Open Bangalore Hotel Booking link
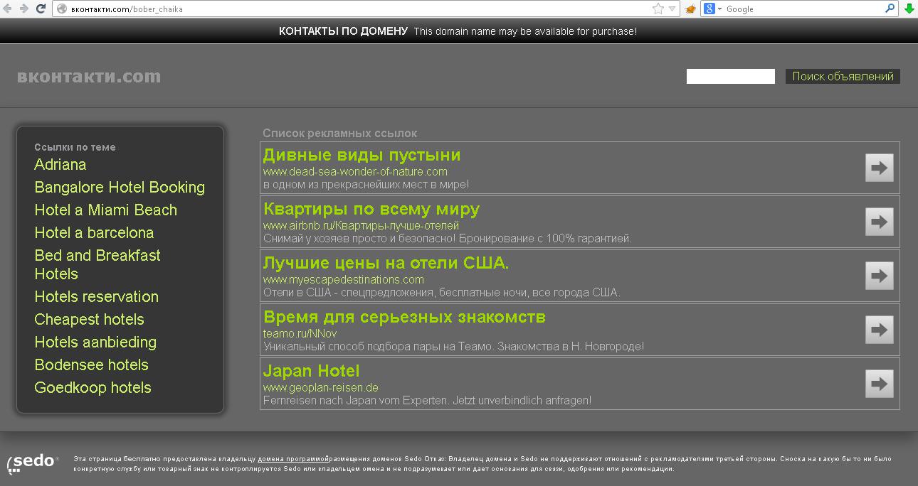918x486 pixels. (x=120, y=187)
